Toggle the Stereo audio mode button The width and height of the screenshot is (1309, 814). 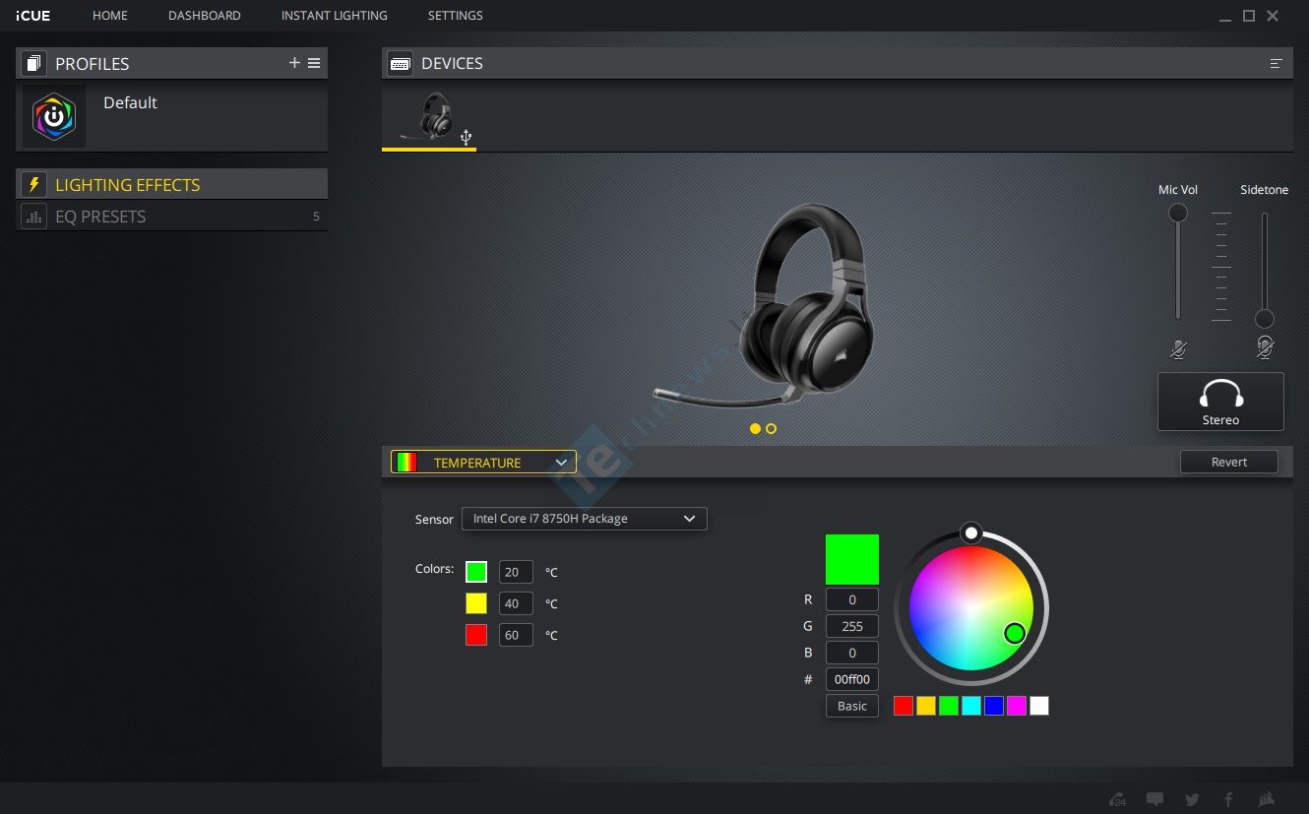(1220, 401)
